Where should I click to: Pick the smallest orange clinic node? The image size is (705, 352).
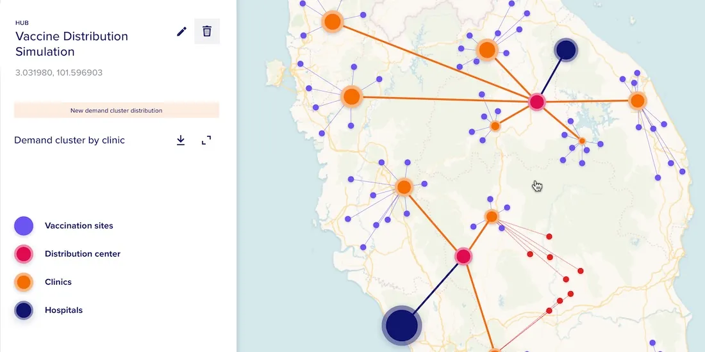tap(582, 140)
